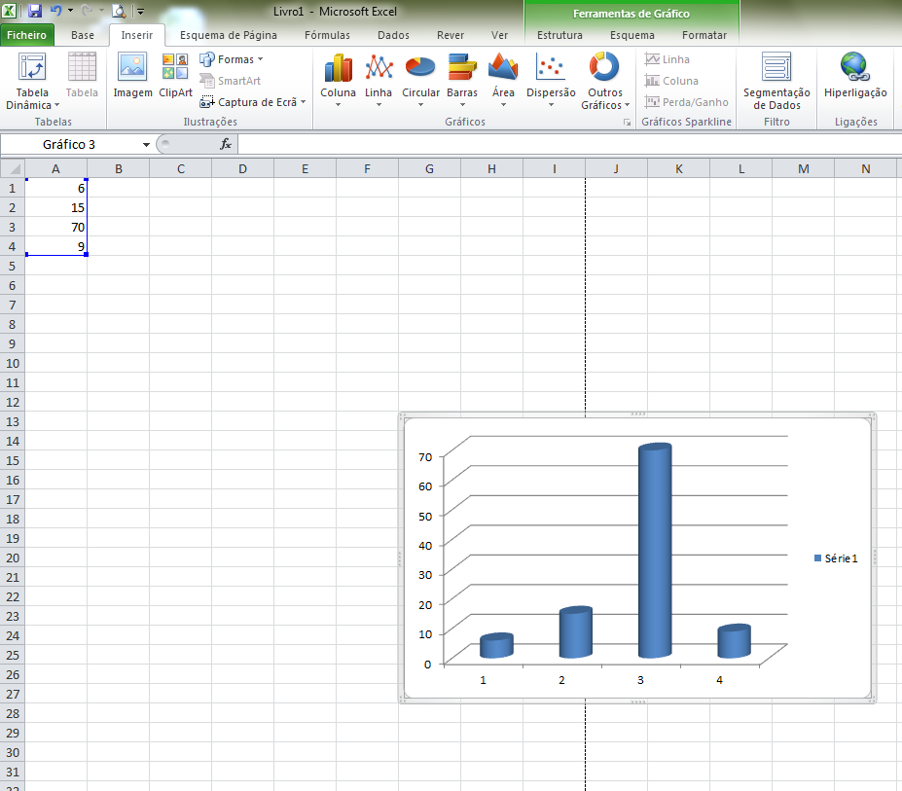Select the Série1 legend entry
The image size is (902, 791).
tap(836, 558)
